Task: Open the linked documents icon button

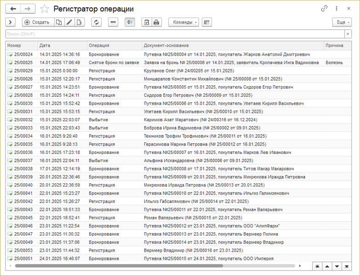Action: coord(113,22)
